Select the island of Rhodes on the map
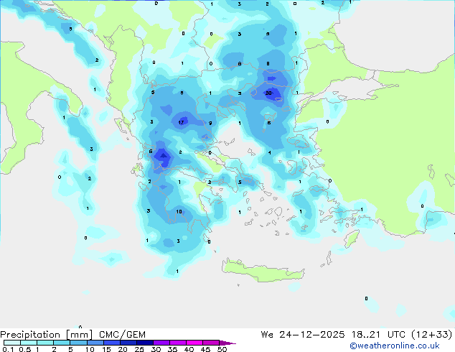 pos(352,238)
